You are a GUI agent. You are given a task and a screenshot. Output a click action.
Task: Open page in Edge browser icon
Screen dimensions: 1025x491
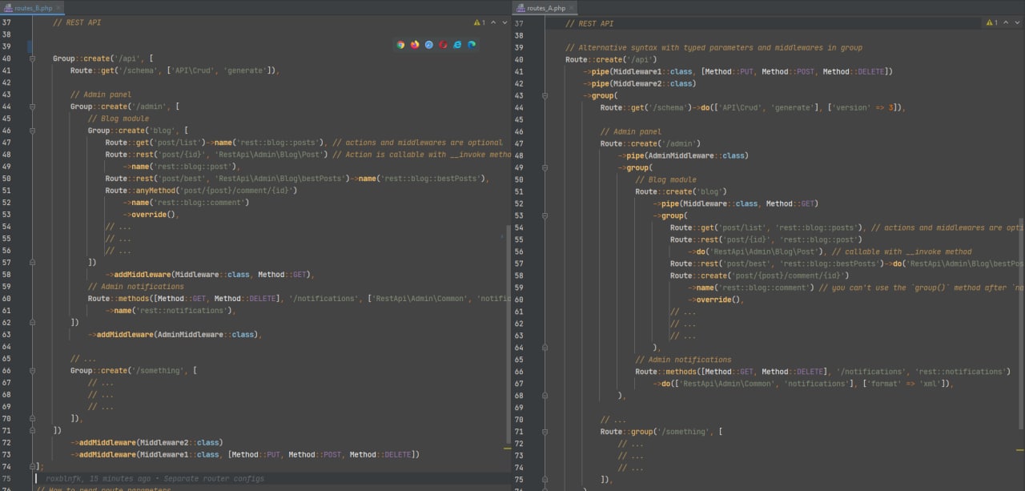(472, 45)
